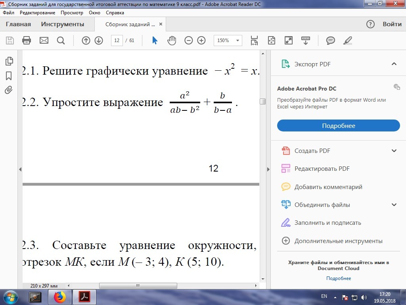
Task: Expand the Создать PDF section
Action: click(394, 151)
